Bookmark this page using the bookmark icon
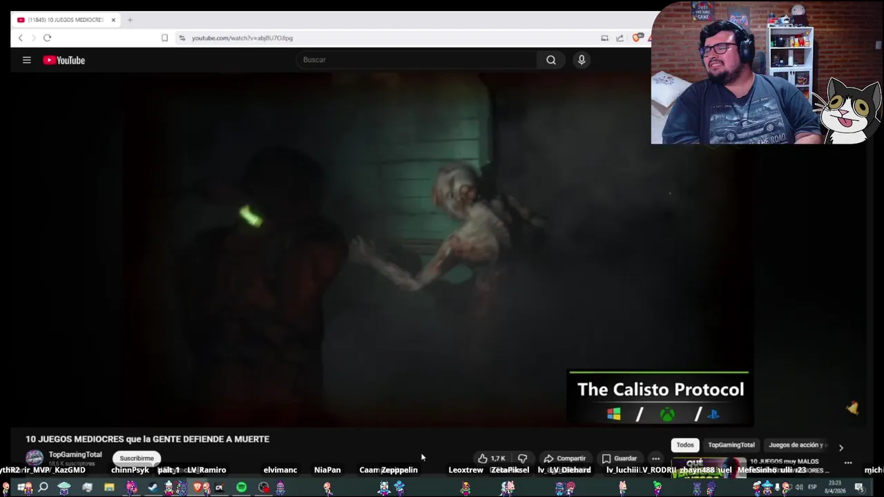The height and width of the screenshot is (497, 884). (x=164, y=38)
